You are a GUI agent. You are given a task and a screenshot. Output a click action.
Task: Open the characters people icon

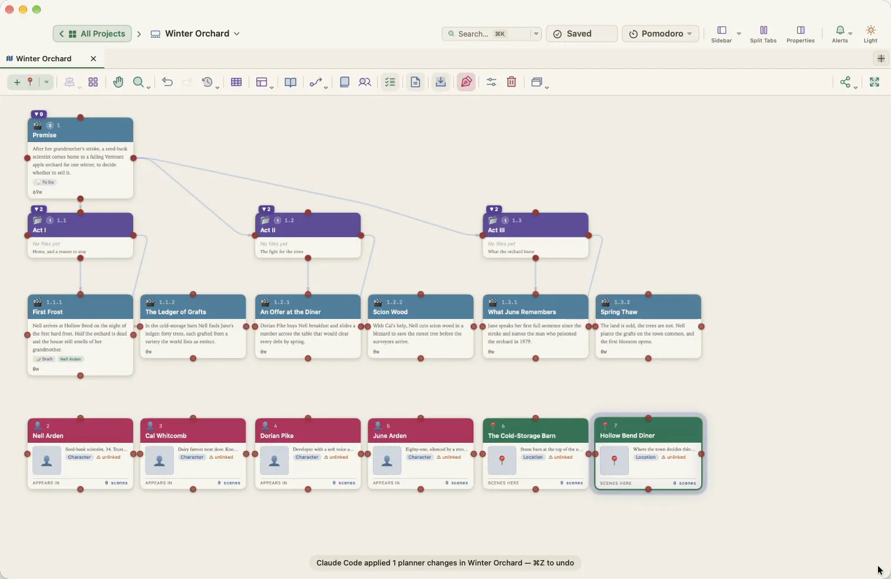click(x=365, y=82)
